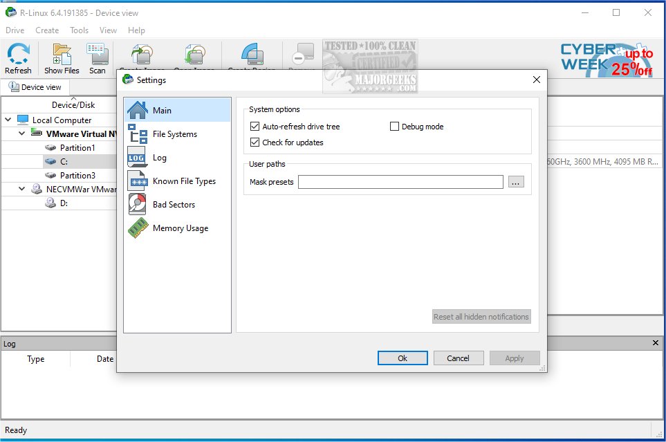The image size is (666, 442).
Task: Switch to the Device view tab
Action: [x=35, y=87]
